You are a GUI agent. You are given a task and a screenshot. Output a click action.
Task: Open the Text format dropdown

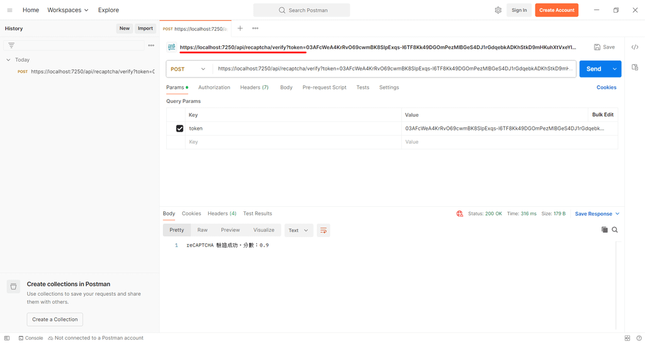pyautogui.click(x=299, y=230)
